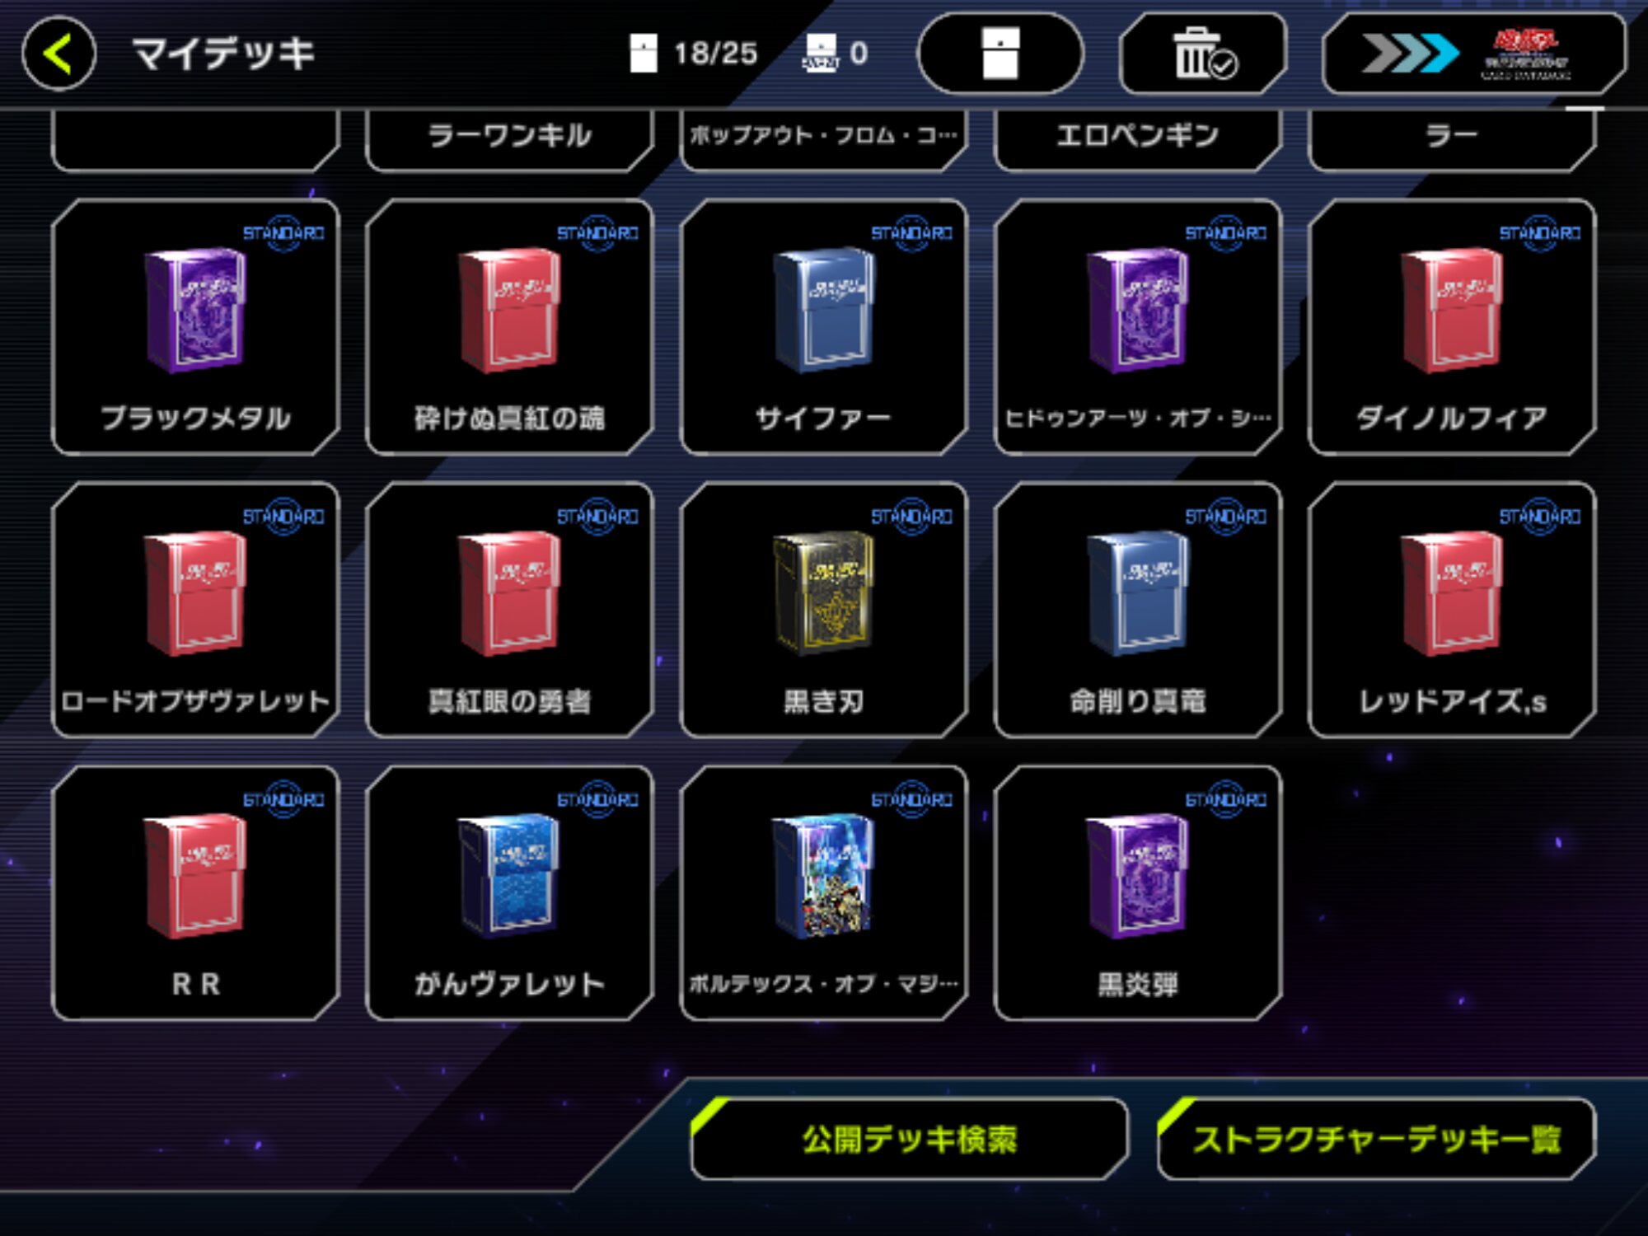1648x1236 pixels.
Task: Open the Card Database arrows button
Action: tap(1474, 54)
